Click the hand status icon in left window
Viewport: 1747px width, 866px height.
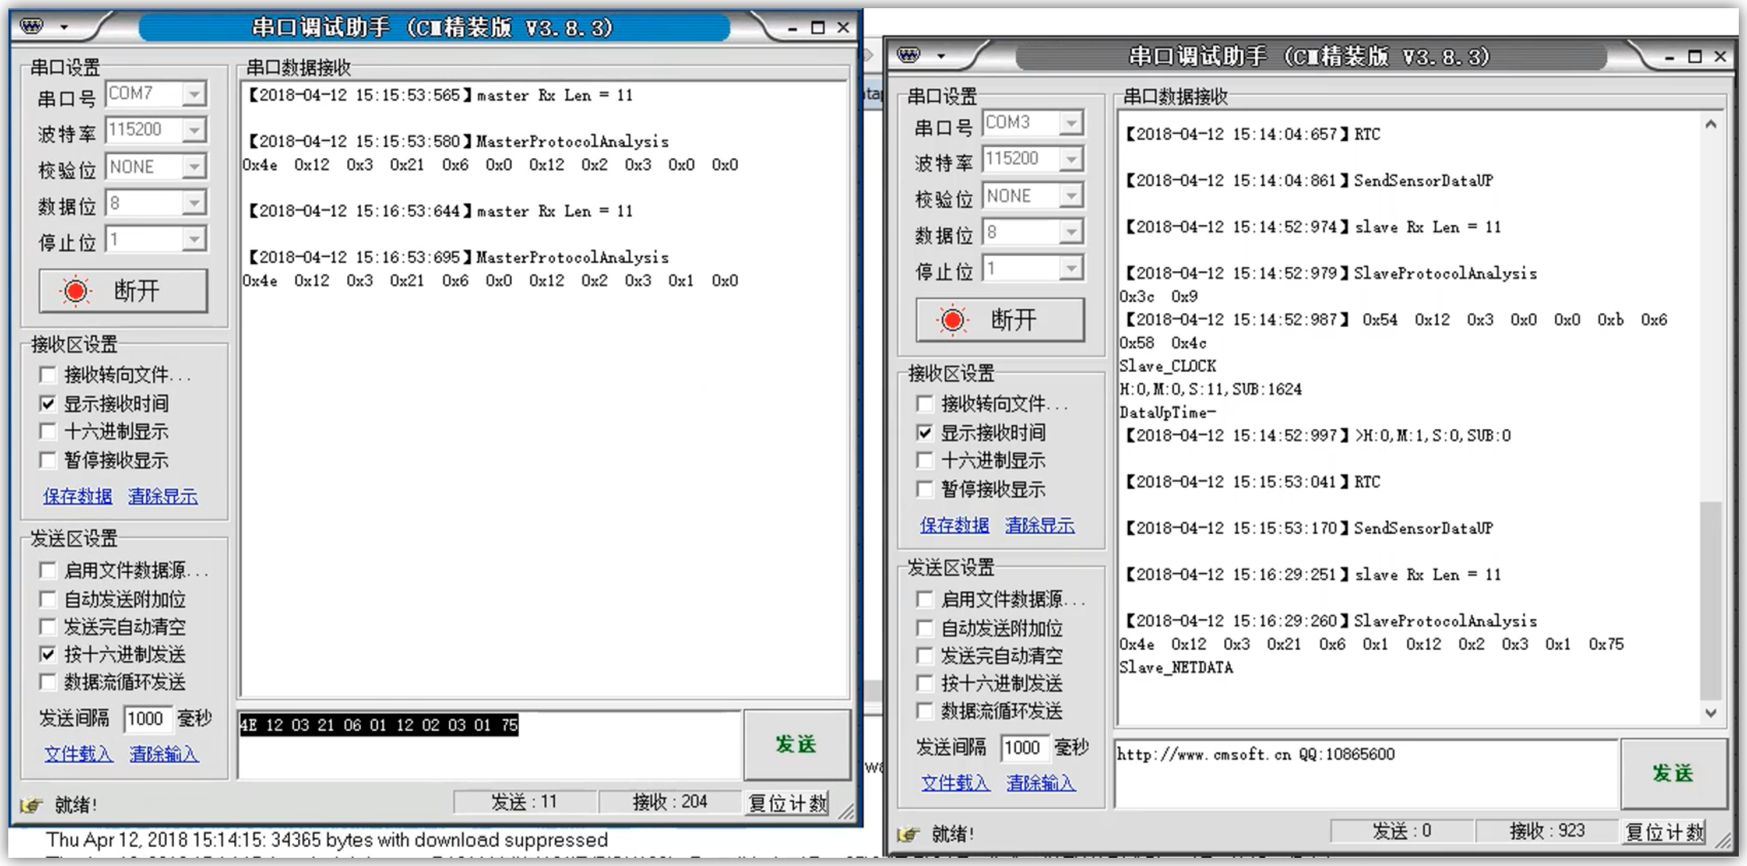click(31, 805)
